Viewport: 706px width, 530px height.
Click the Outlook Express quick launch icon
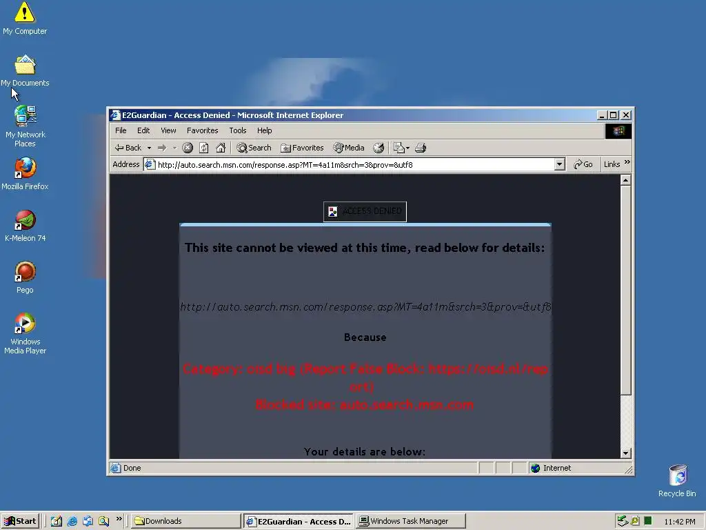coord(88,522)
